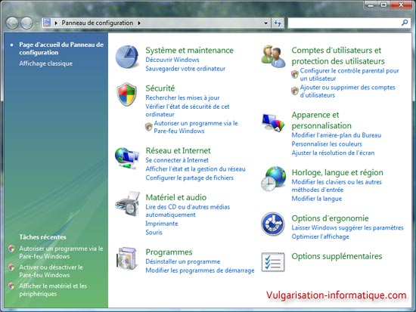Open Horloge, langue et région heading

337,172
